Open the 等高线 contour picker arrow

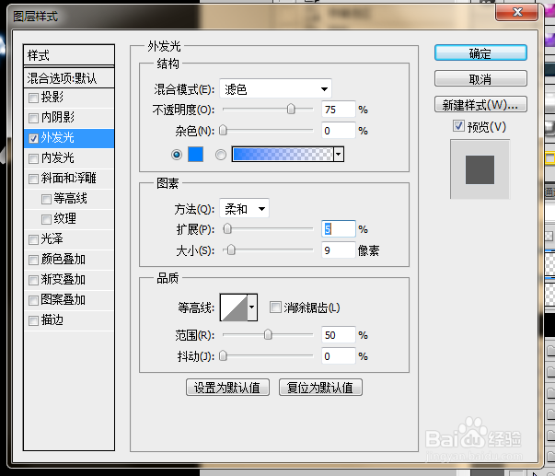point(252,308)
